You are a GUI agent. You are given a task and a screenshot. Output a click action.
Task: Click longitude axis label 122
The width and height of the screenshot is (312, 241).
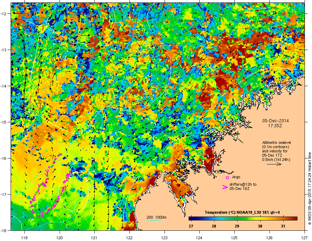(x=129, y=237)
